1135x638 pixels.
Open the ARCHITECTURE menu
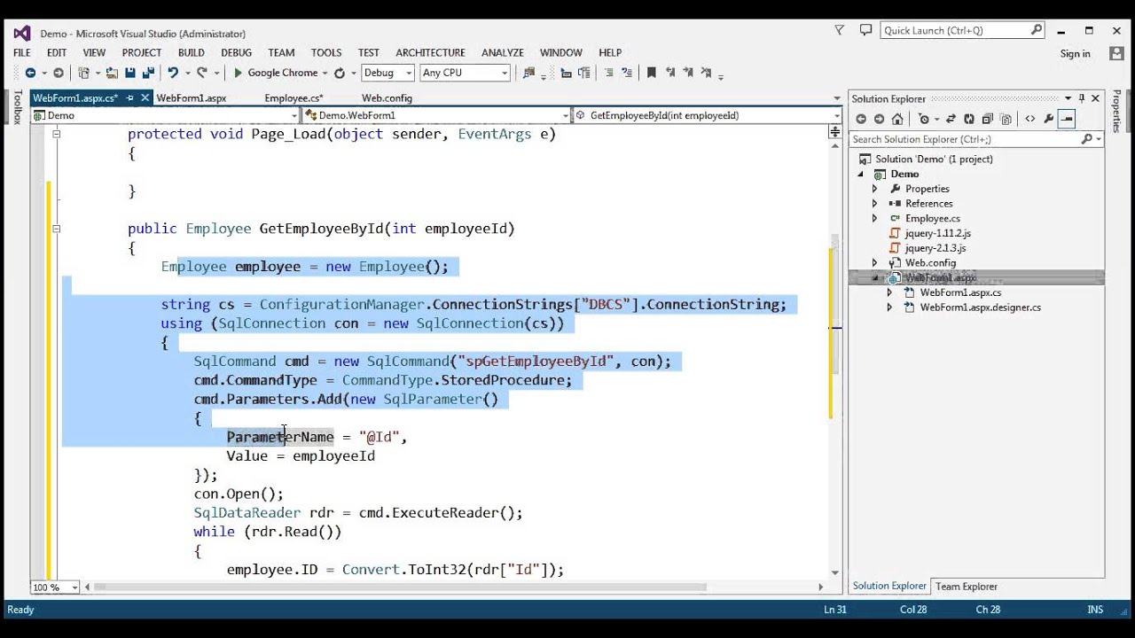[430, 52]
